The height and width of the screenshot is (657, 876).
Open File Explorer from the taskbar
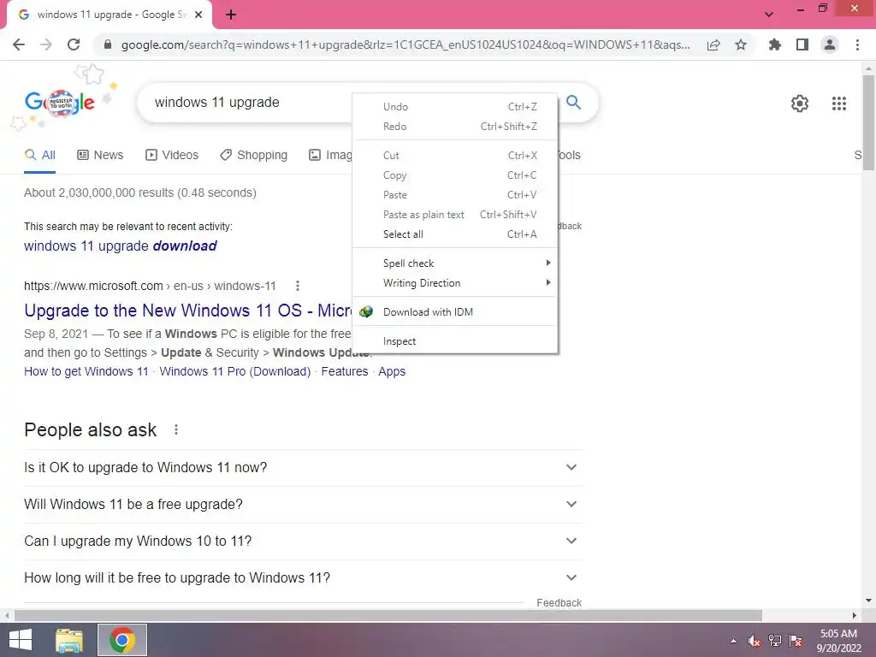click(x=69, y=640)
